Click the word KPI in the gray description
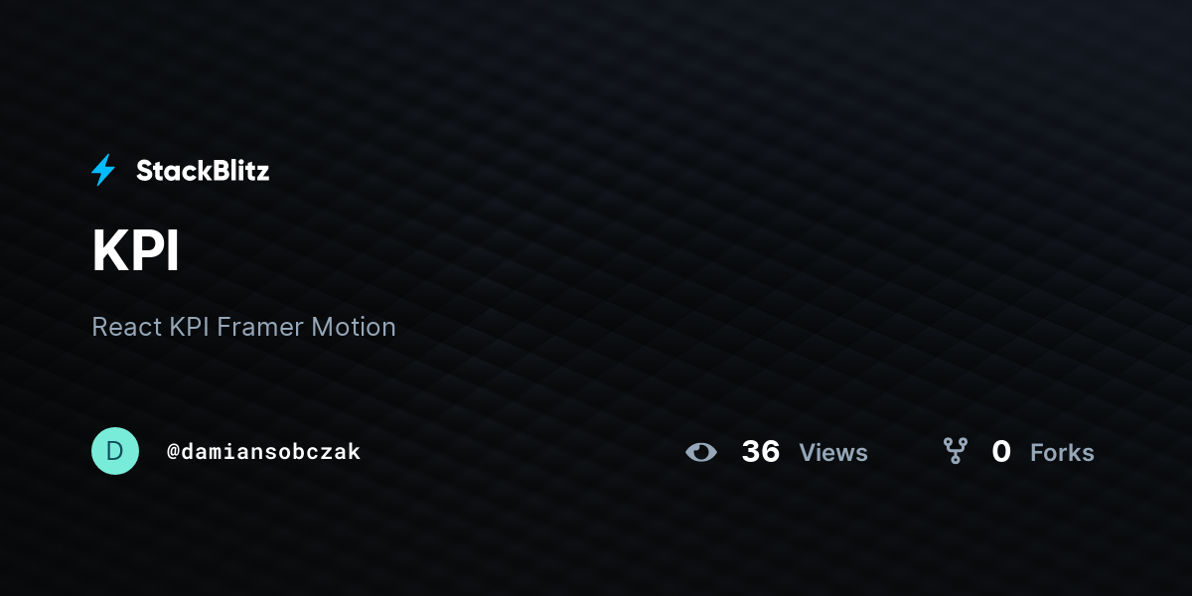 coord(190,327)
